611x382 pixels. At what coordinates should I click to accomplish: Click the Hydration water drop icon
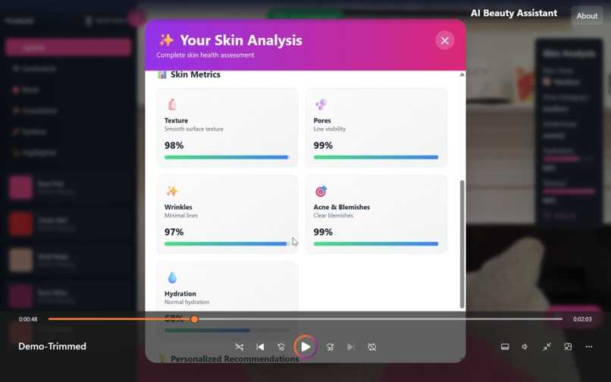coord(172,277)
